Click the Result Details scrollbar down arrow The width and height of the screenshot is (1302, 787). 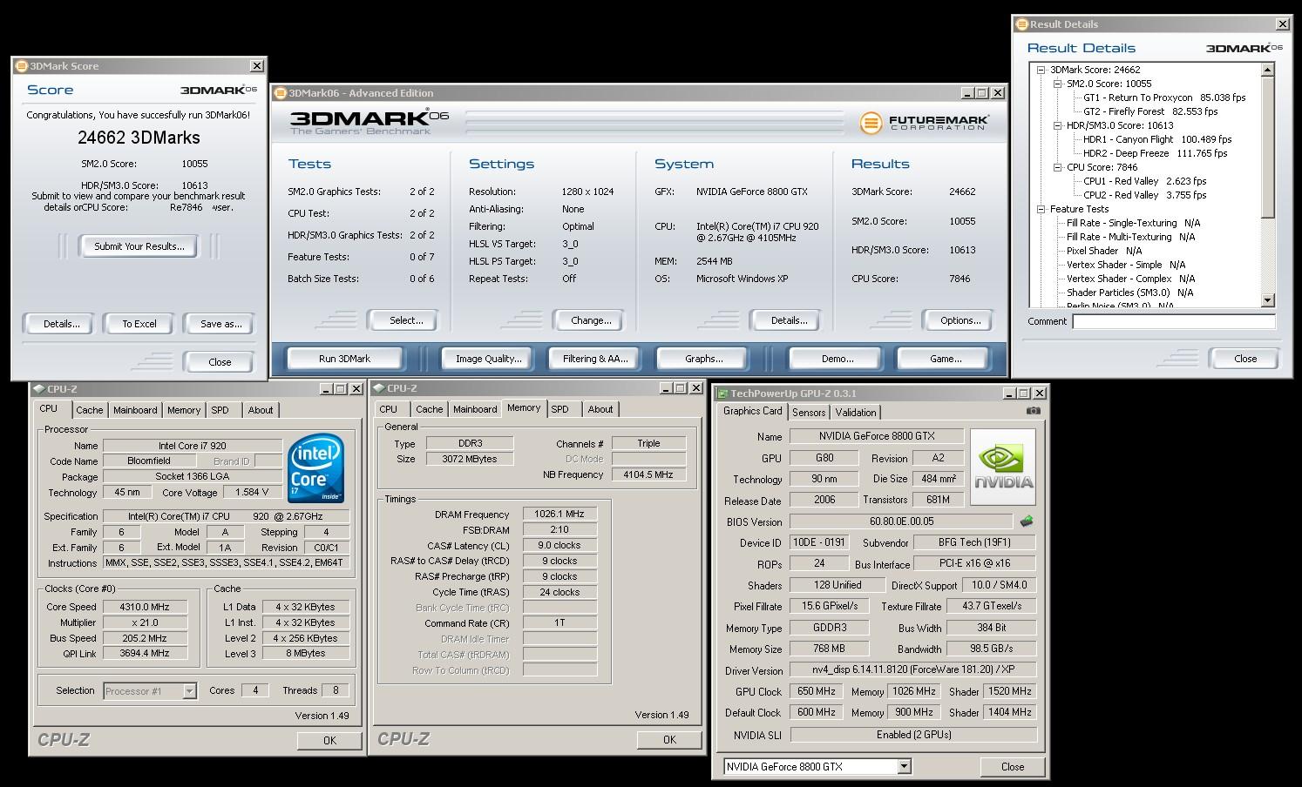(x=1268, y=300)
